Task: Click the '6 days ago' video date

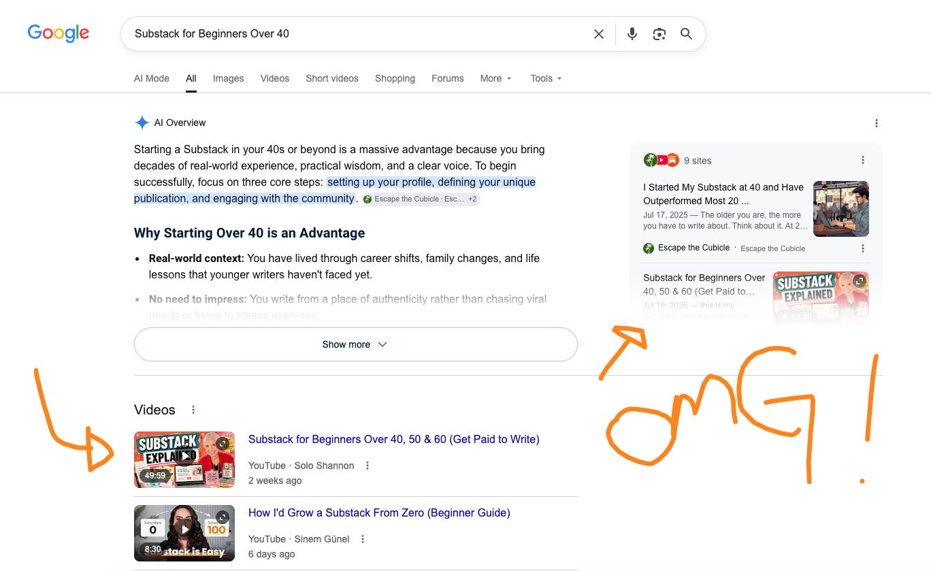Action: (272, 554)
